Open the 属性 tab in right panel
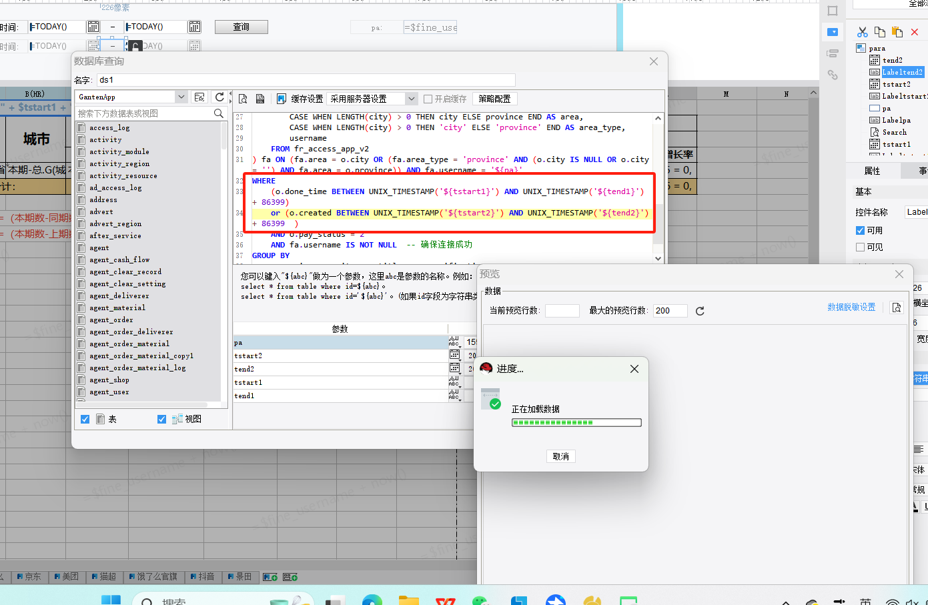Image resolution: width=928 pixels, height=605 pixels. pyautogui.click(x=872, y=171)
